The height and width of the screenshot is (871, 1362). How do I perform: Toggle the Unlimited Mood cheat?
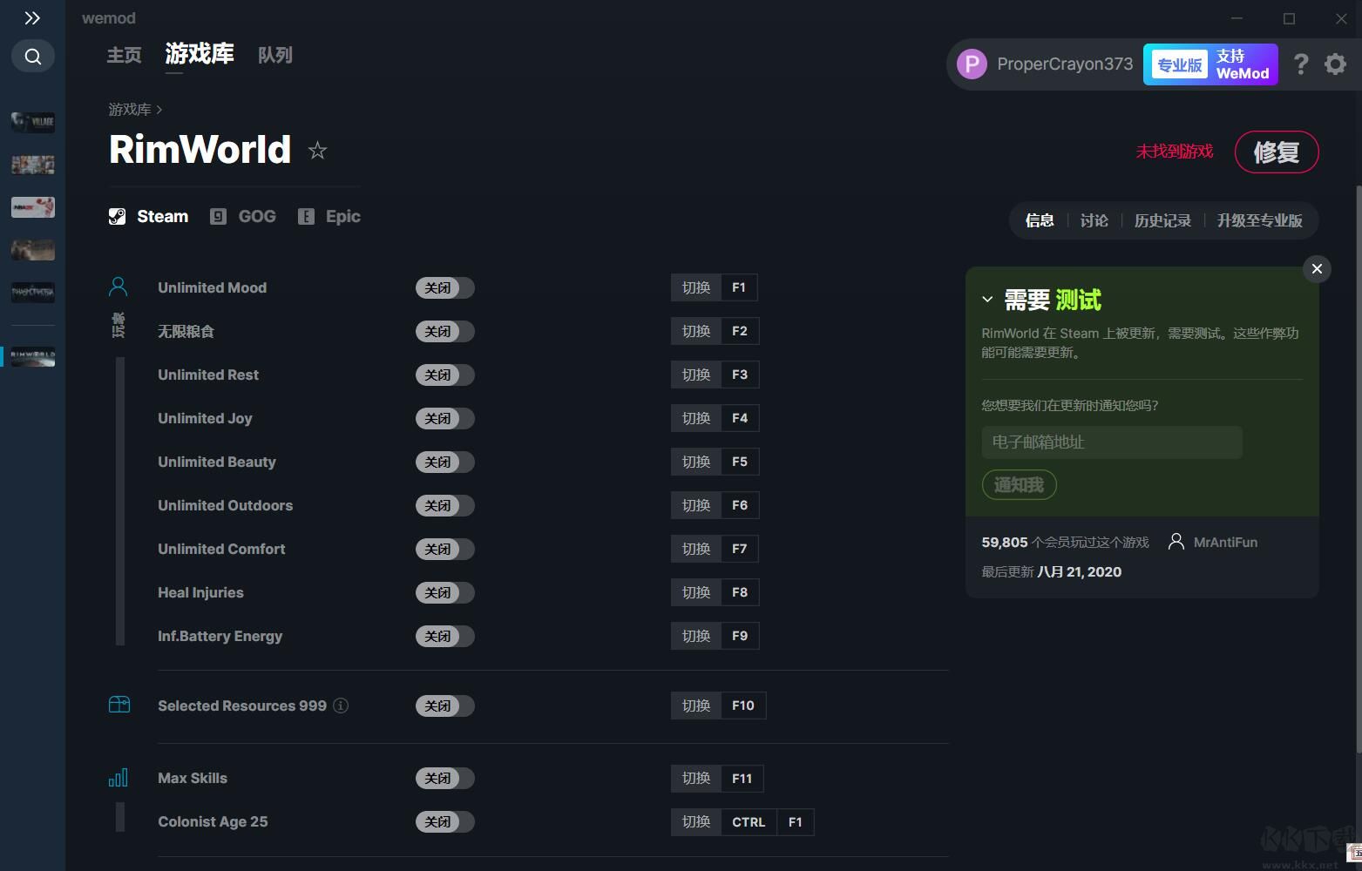444,288
